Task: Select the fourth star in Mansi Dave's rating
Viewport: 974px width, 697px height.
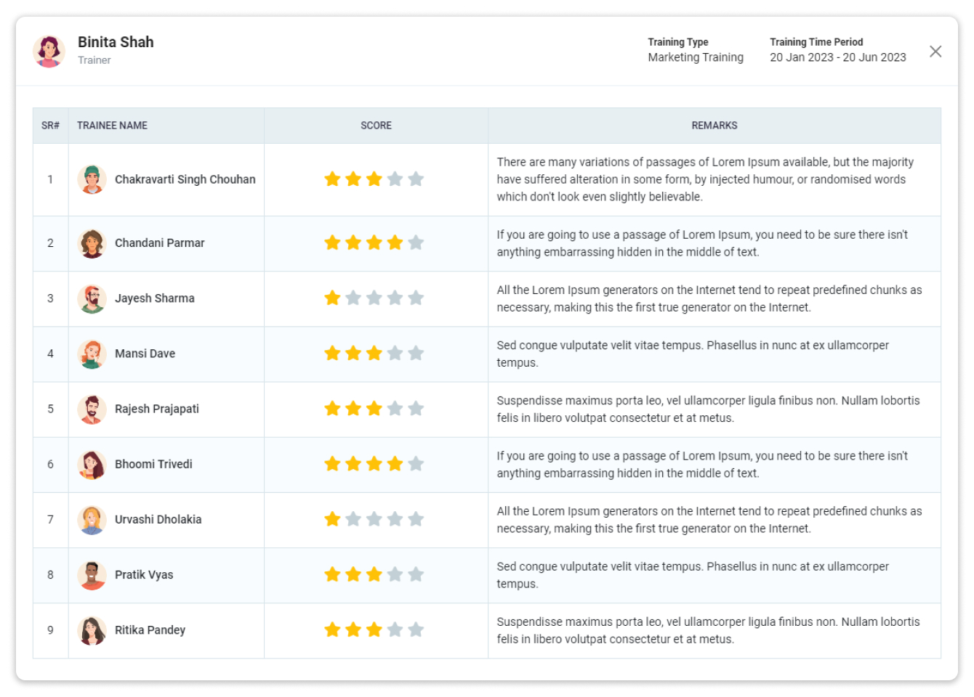Action: point(395,353)
